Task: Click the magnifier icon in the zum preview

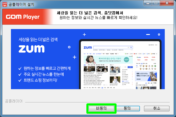Action: [131, 47]
